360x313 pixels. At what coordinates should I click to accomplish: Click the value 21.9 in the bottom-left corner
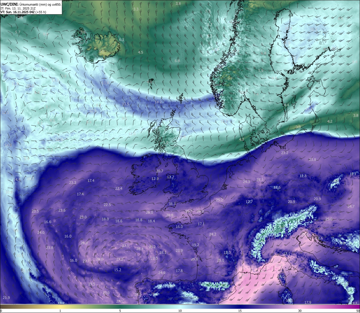6,298
